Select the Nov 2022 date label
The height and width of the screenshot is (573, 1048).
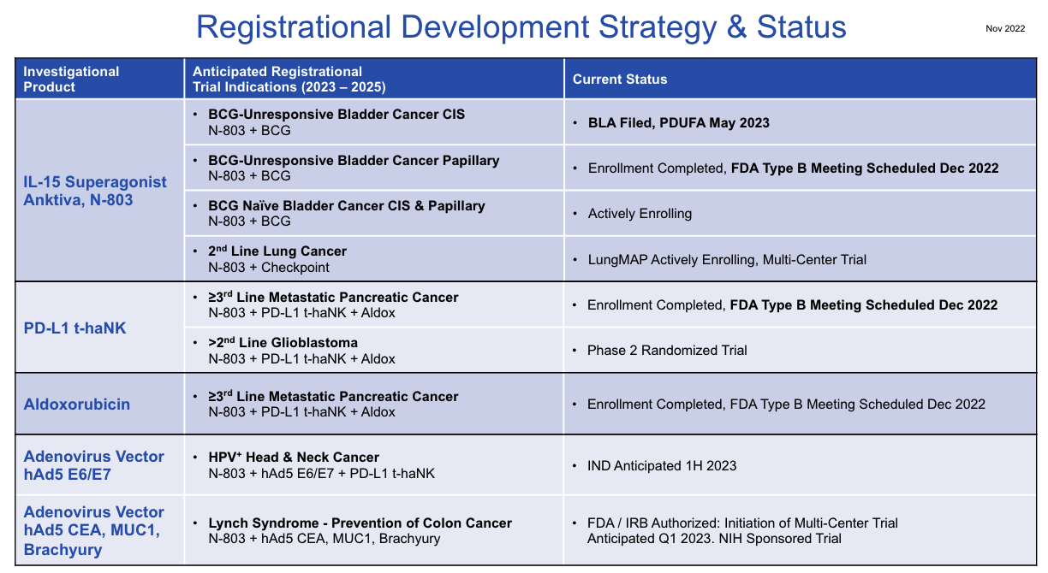pos(1003,28)
